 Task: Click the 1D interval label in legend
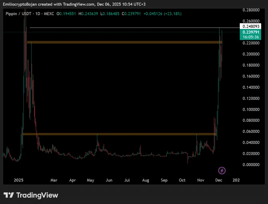pos(38,14)
